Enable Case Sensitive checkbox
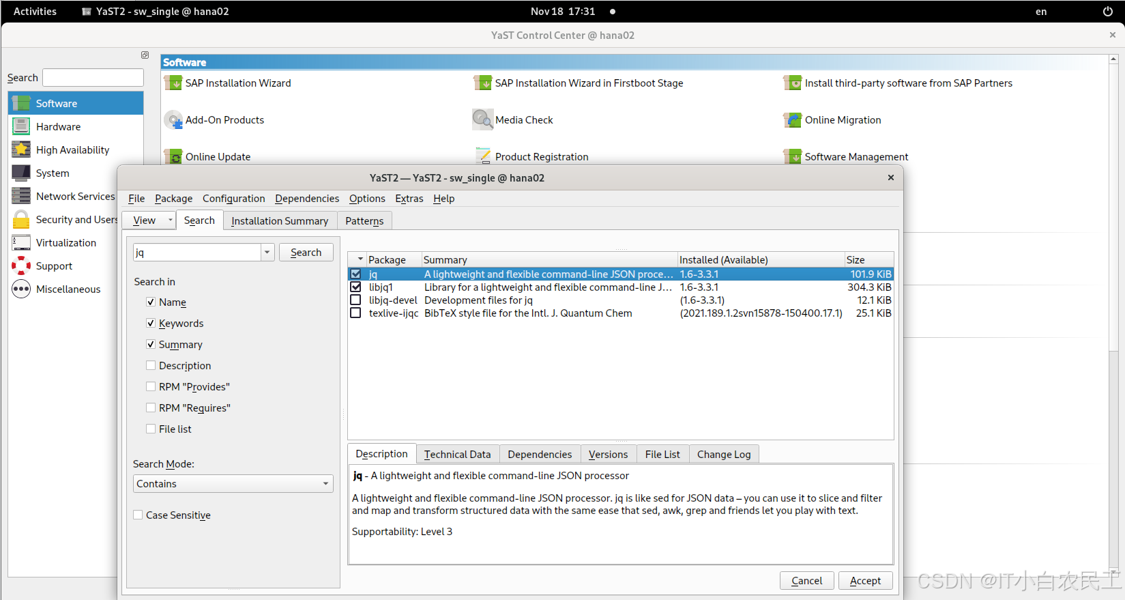Screen dimensions: 1125x600 pos(138,515)
